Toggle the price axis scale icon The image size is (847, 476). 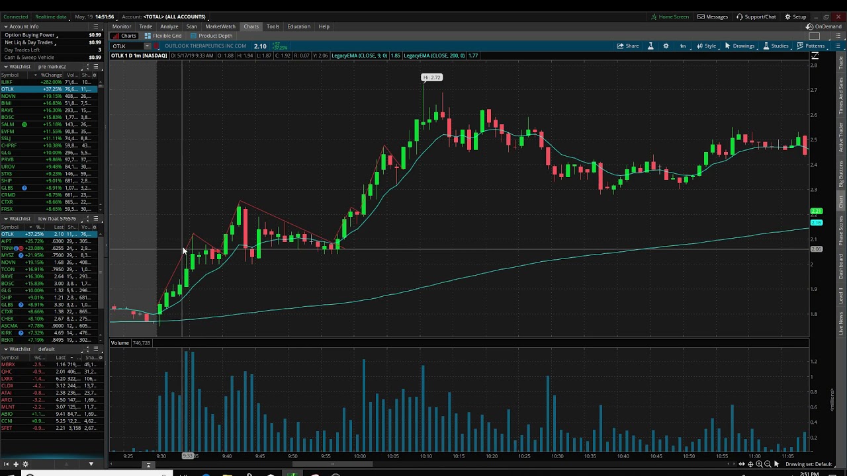815,56
